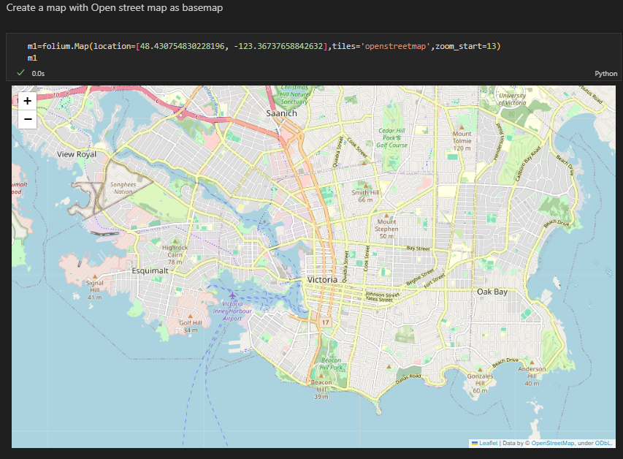
Task: Click the 'Saanich' map label
Action: (282, 113)
